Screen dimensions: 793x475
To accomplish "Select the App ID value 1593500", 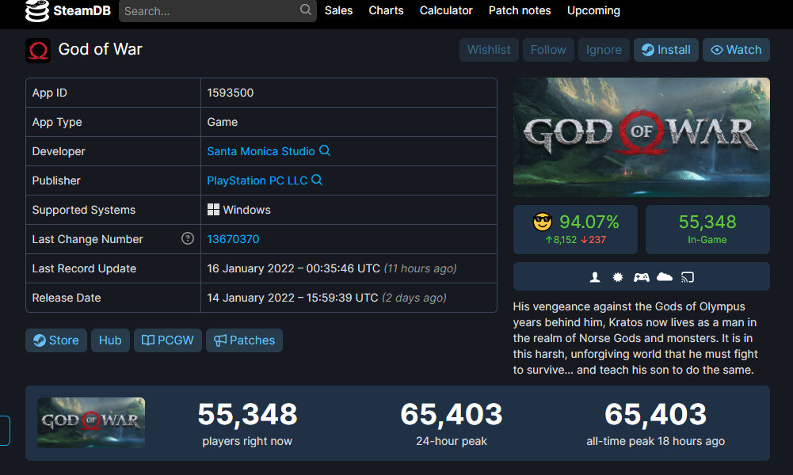I will click(230, 93).
